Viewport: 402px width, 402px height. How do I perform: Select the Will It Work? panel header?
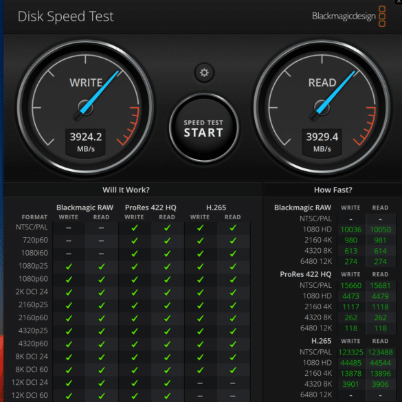(126, 190)
